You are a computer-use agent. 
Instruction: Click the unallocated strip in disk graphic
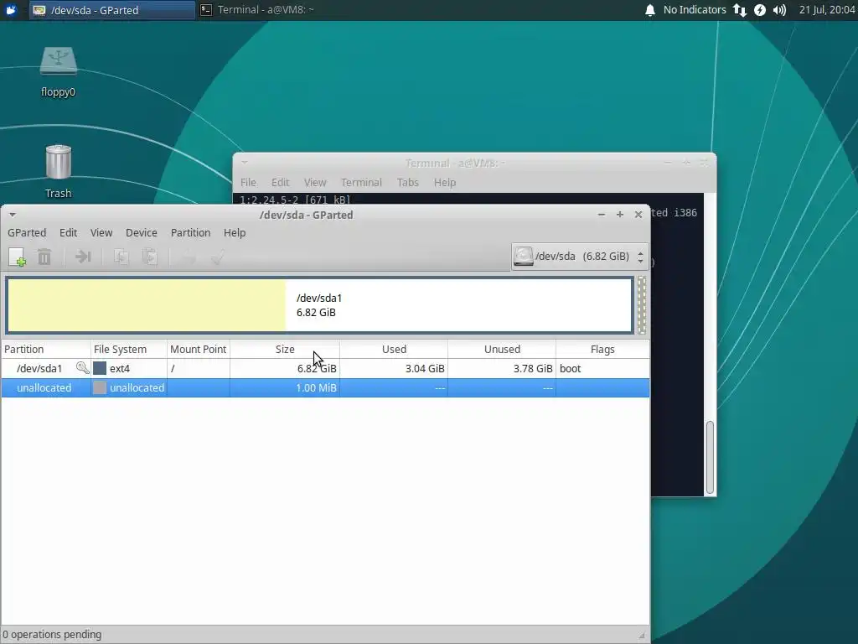coord(641,305)
